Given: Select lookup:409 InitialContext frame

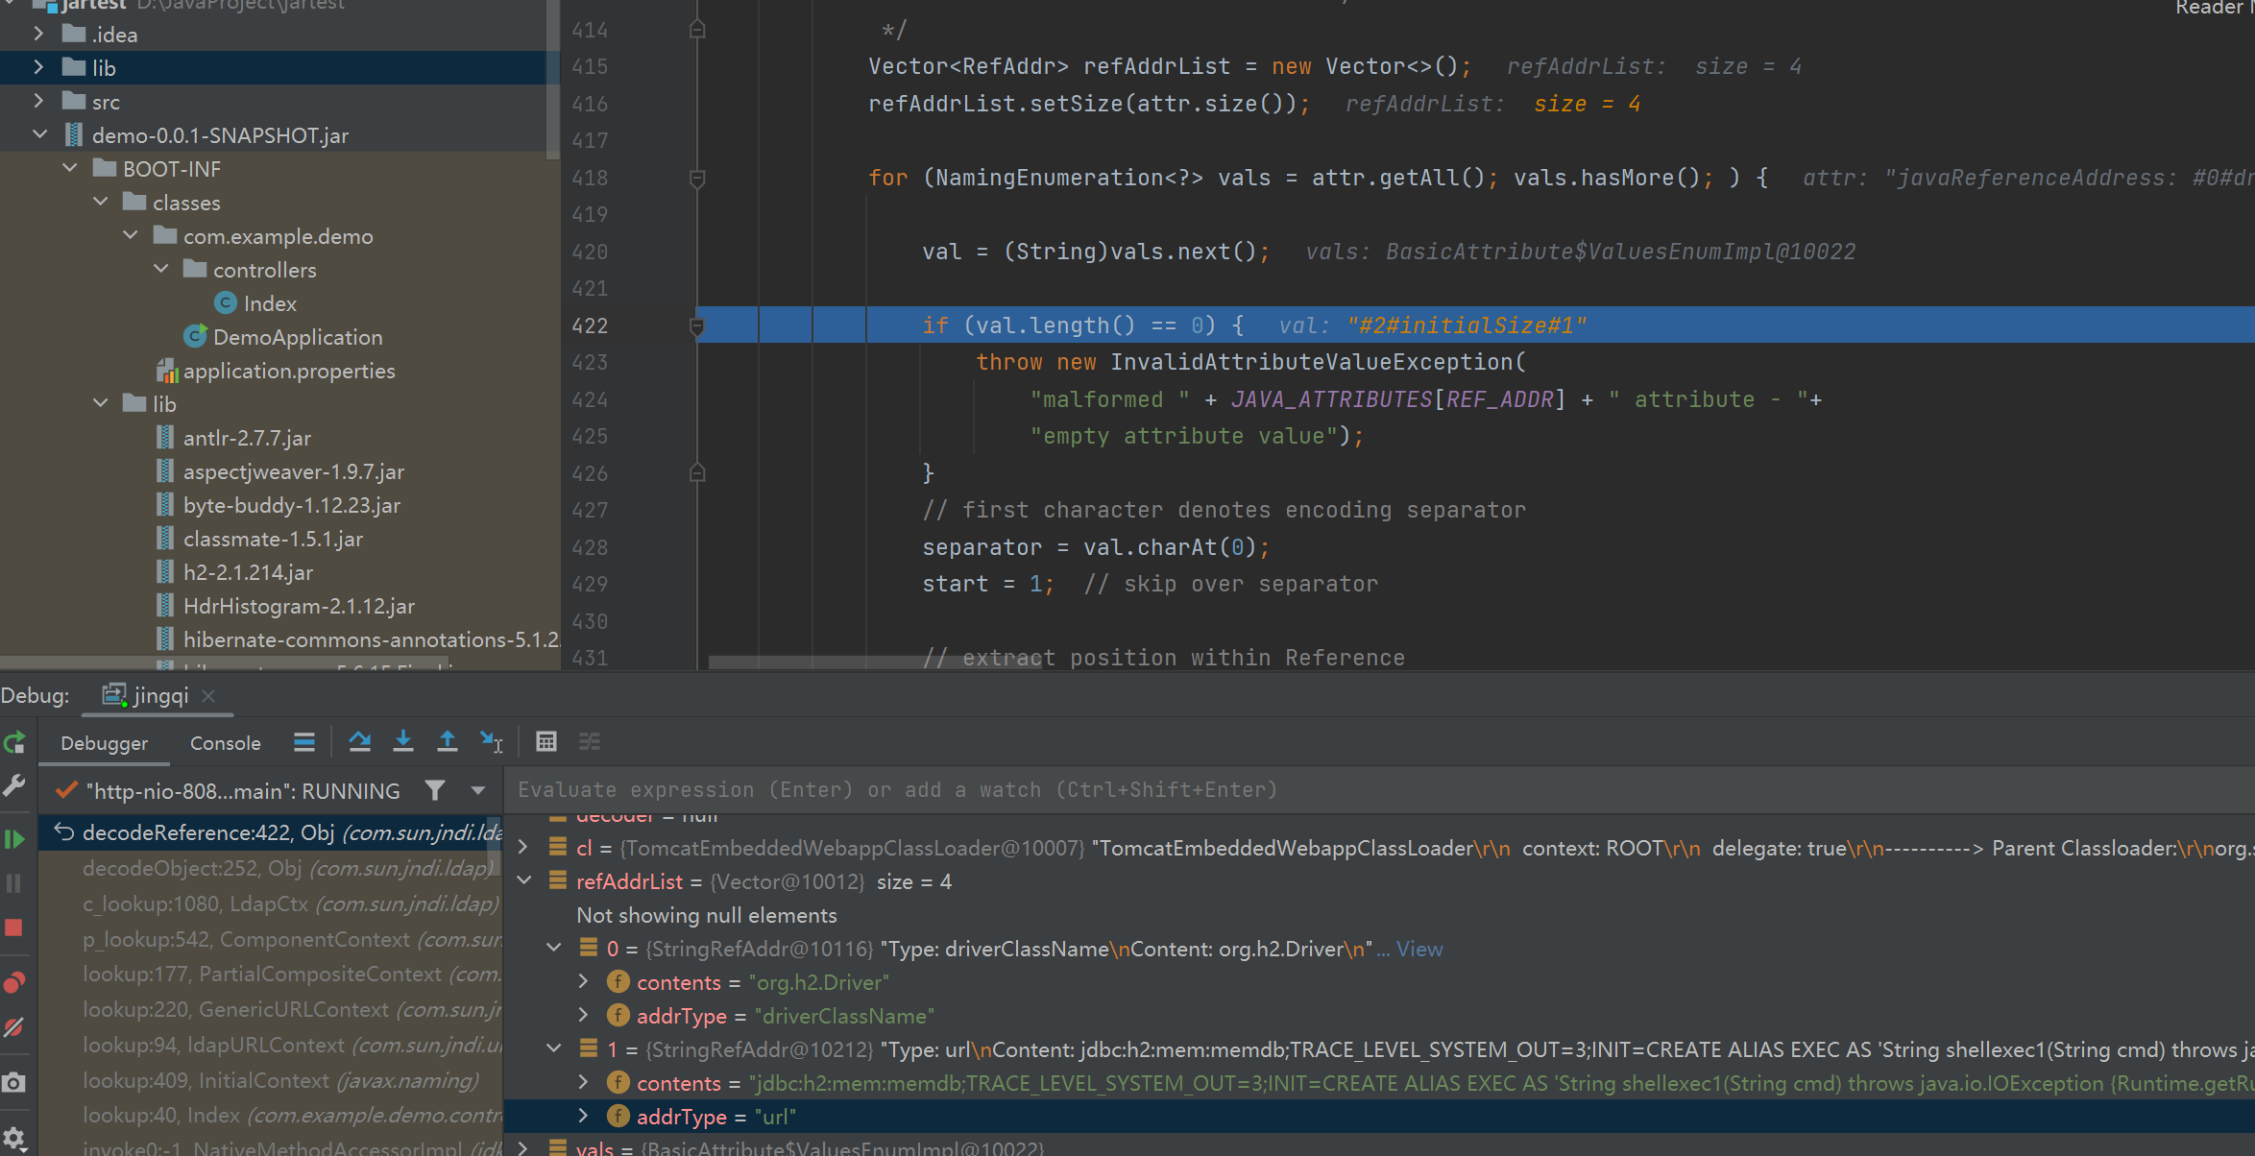Looking at the screenshot, I should coord(271,1080).
